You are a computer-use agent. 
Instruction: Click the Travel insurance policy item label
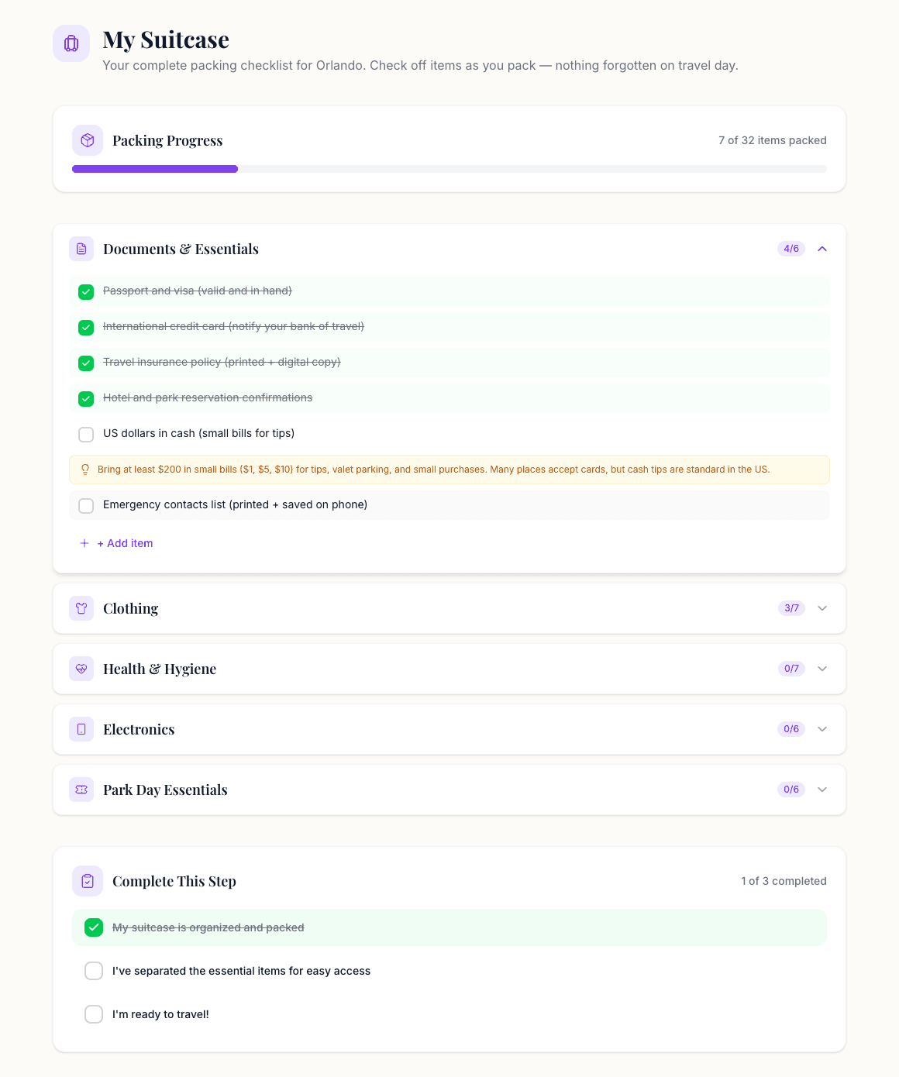pos(222,362)
